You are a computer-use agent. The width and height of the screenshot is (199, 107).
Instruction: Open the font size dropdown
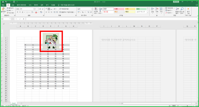[x=38, y=9]
